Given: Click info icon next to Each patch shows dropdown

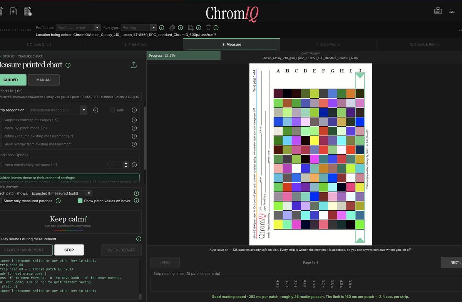Looking at the screenshot, I should tap(136, 193).
